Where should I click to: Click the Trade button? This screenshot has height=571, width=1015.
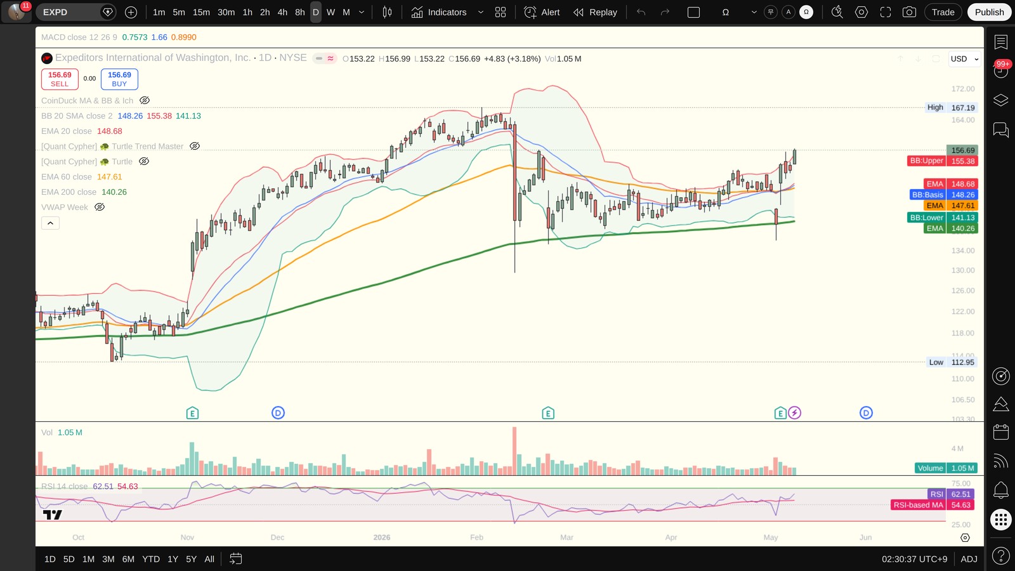pos(943,12)
